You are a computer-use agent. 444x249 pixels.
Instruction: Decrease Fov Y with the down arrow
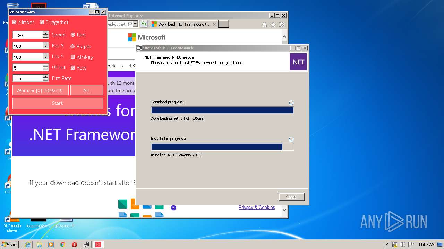(45, 58)
